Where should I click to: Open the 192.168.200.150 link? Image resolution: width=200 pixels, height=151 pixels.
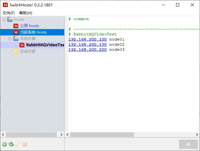pyautogui.click(x=87, y=44)
